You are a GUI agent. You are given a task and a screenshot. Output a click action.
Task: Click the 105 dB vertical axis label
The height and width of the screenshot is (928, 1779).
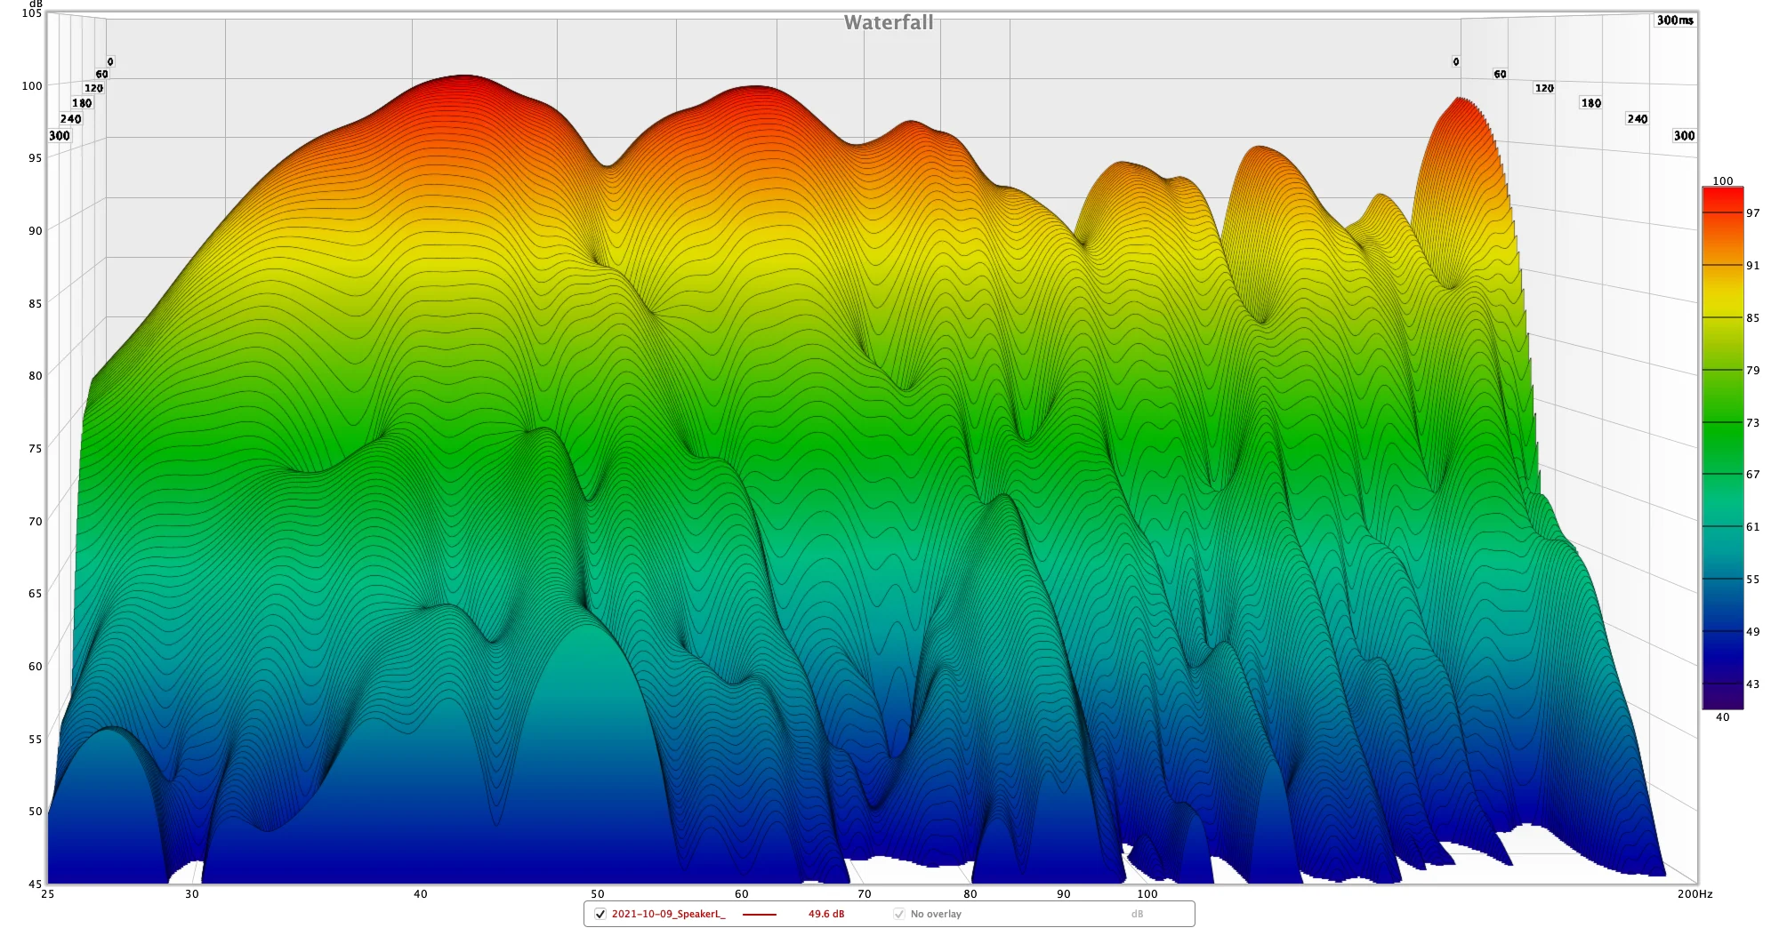(31, 13)
